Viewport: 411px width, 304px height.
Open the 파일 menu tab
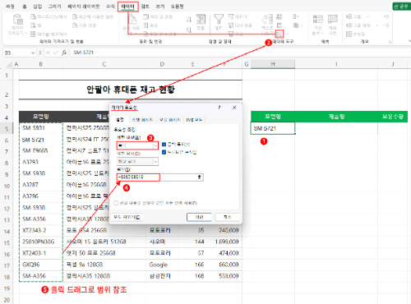pos(10,7)
